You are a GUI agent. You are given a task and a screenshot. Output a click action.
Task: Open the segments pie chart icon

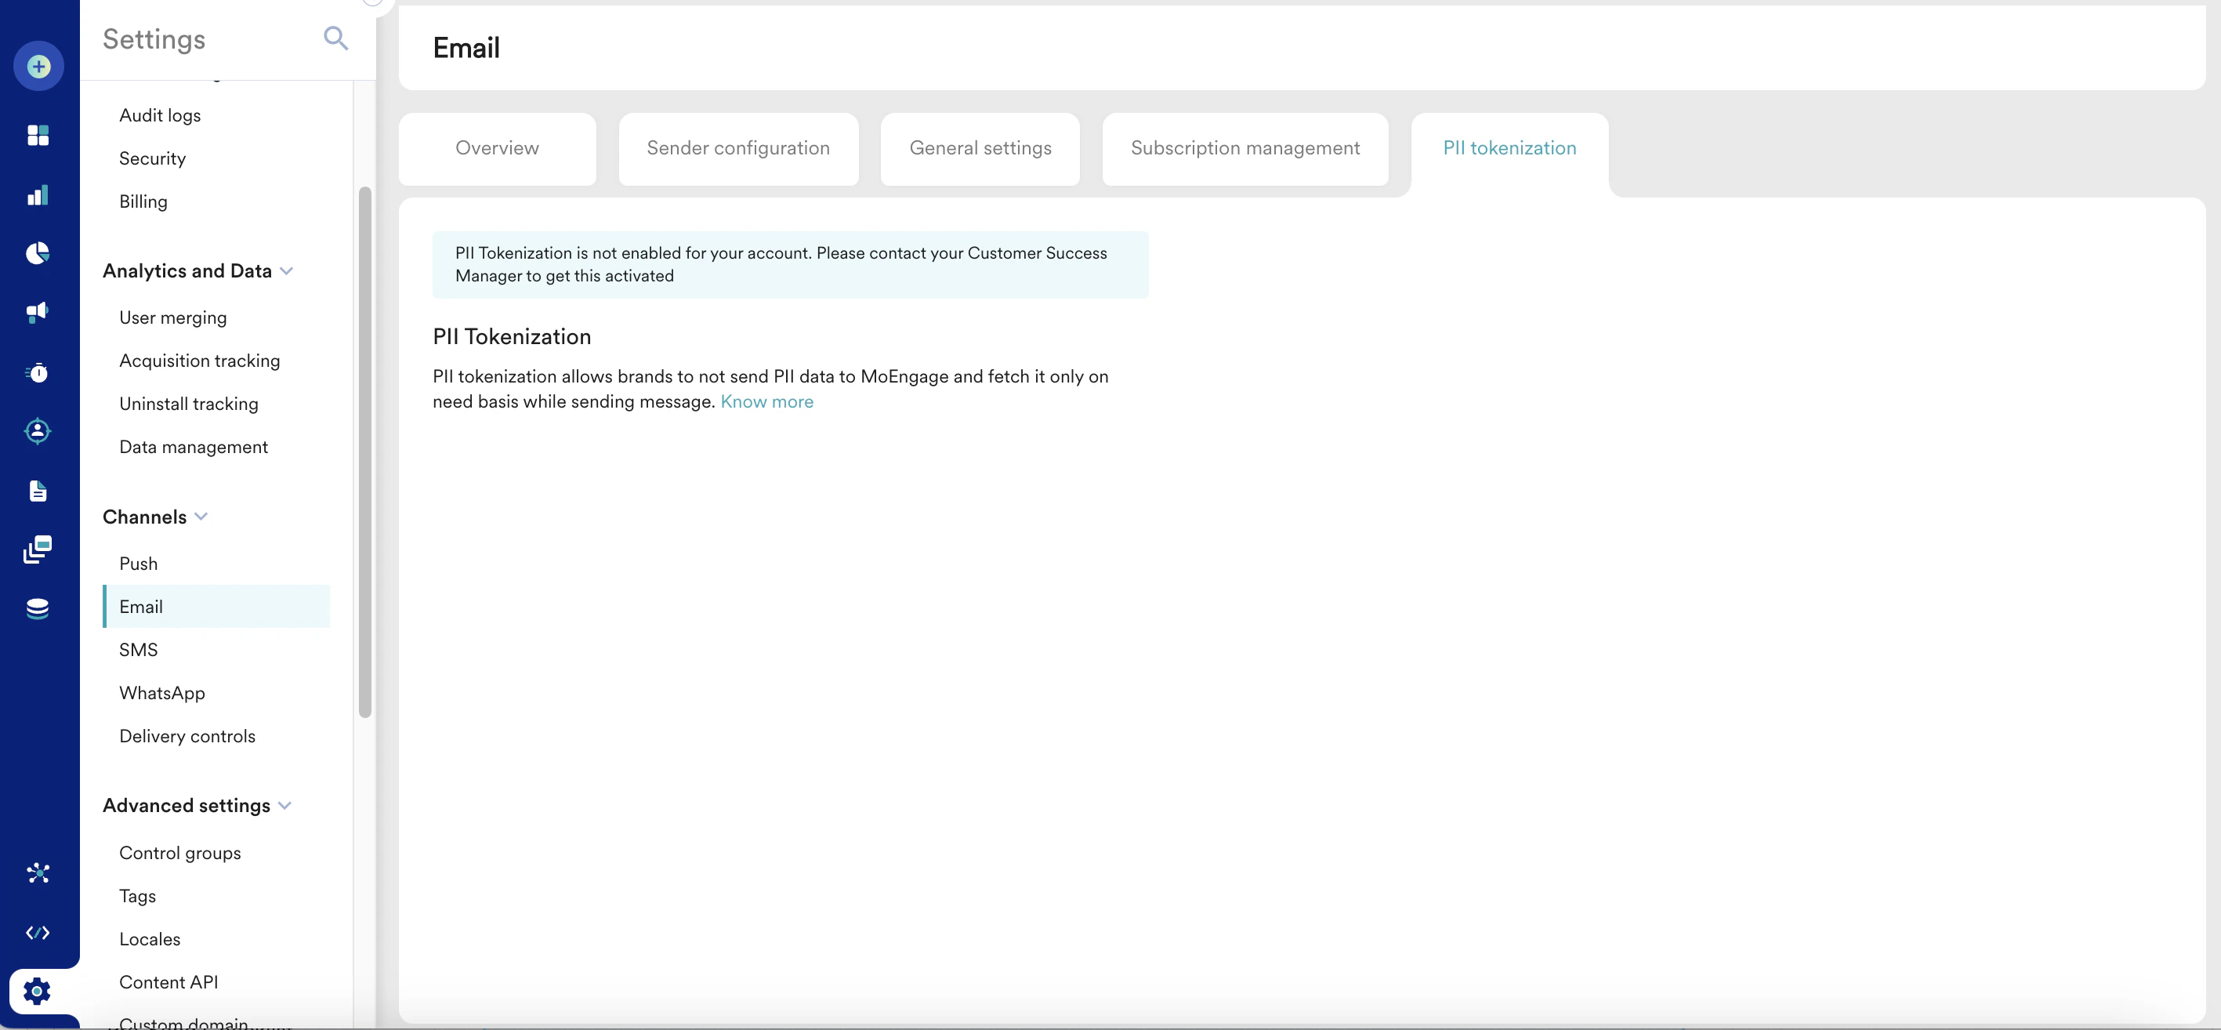tap(38, 252)
